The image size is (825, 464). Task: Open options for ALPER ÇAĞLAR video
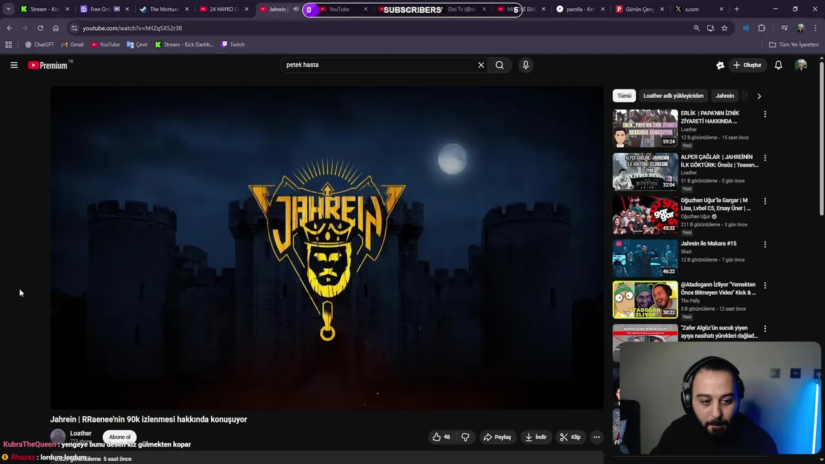click(x=765, y=158)
